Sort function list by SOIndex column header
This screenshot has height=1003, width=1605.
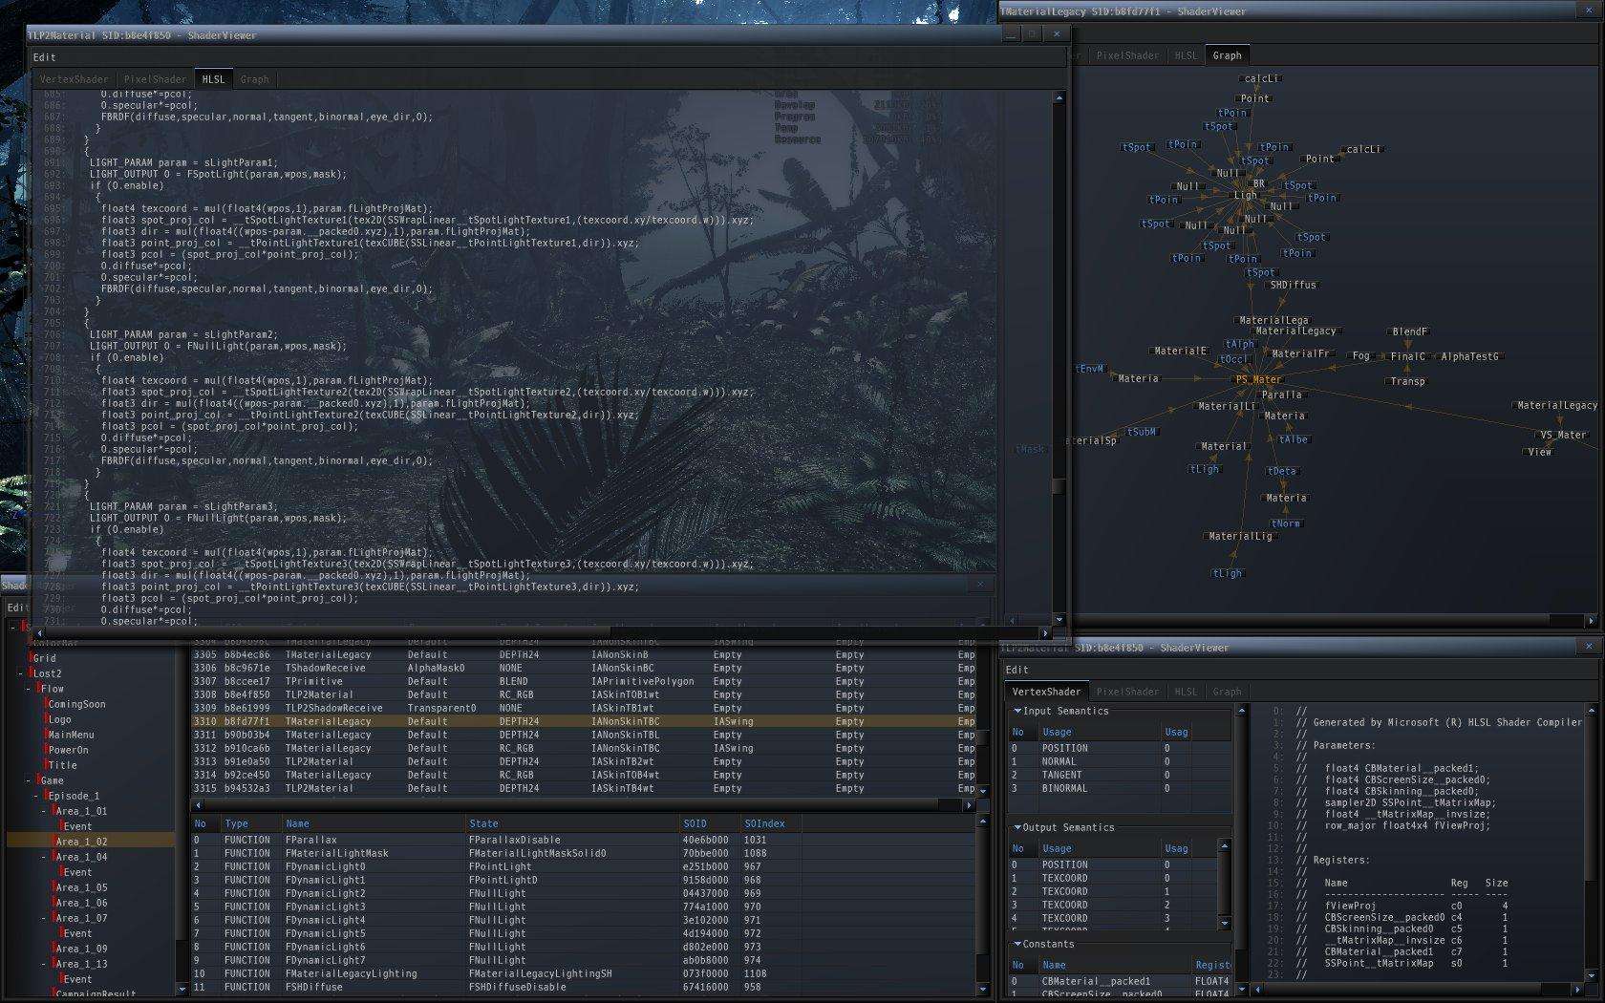coord(764,823)
